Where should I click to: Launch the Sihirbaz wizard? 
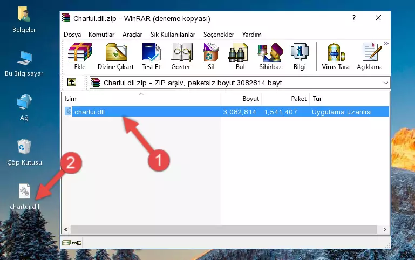coord(270,56)
